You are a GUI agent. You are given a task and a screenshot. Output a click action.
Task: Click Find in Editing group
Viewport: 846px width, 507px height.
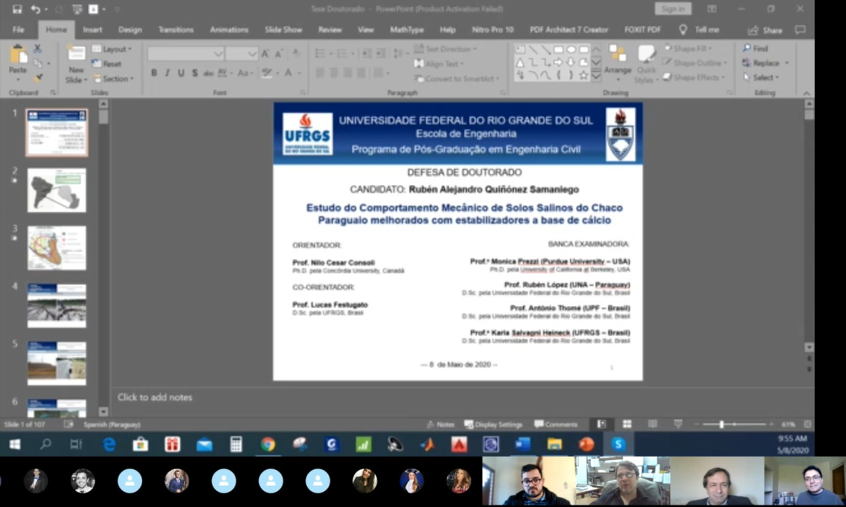click(x=755, y=48)
